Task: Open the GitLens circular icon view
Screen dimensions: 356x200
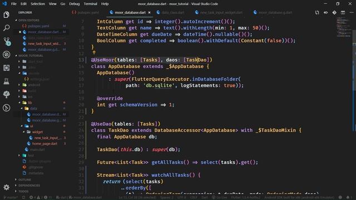Action: [x=6, y=108]
